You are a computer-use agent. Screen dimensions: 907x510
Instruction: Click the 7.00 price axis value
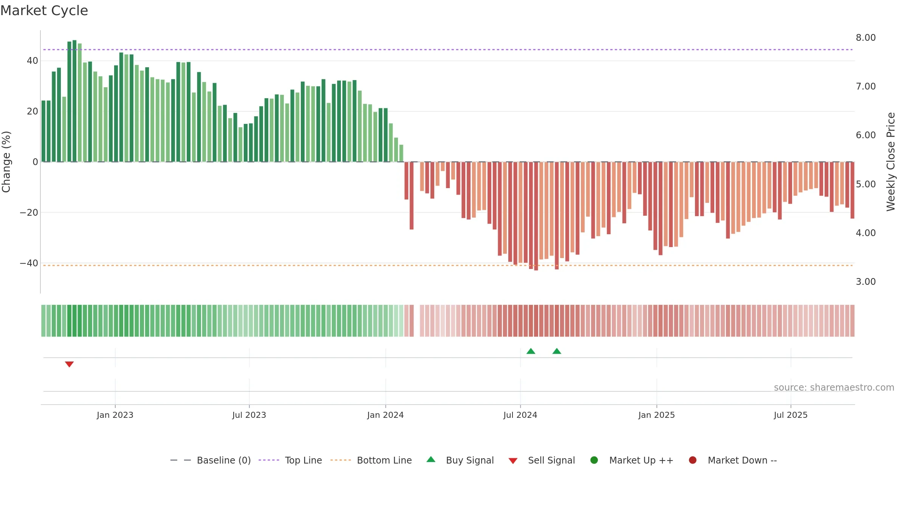pyautogui.click(x=866, y=87)
